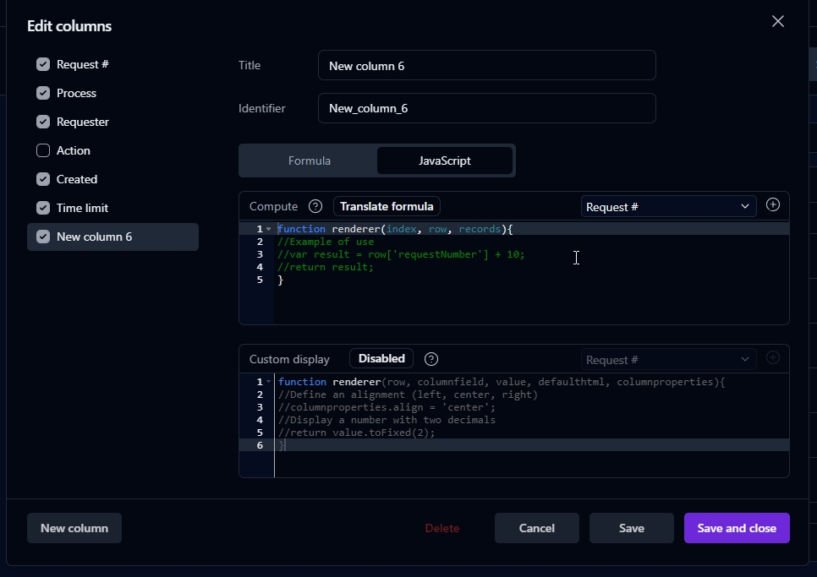This screenshot has height=577, width=817.
Task: Collapse code fold arrow in Compute editor
Action: click(269, 229)
